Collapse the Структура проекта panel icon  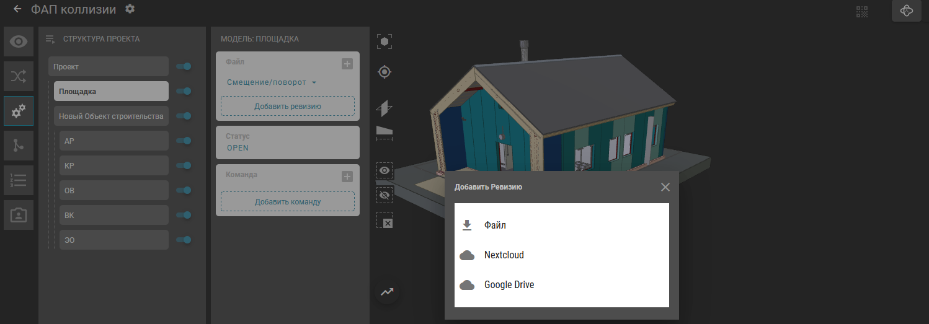coord(51,39)
